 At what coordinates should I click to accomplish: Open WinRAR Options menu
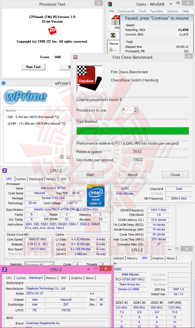(x=173, y=11)
